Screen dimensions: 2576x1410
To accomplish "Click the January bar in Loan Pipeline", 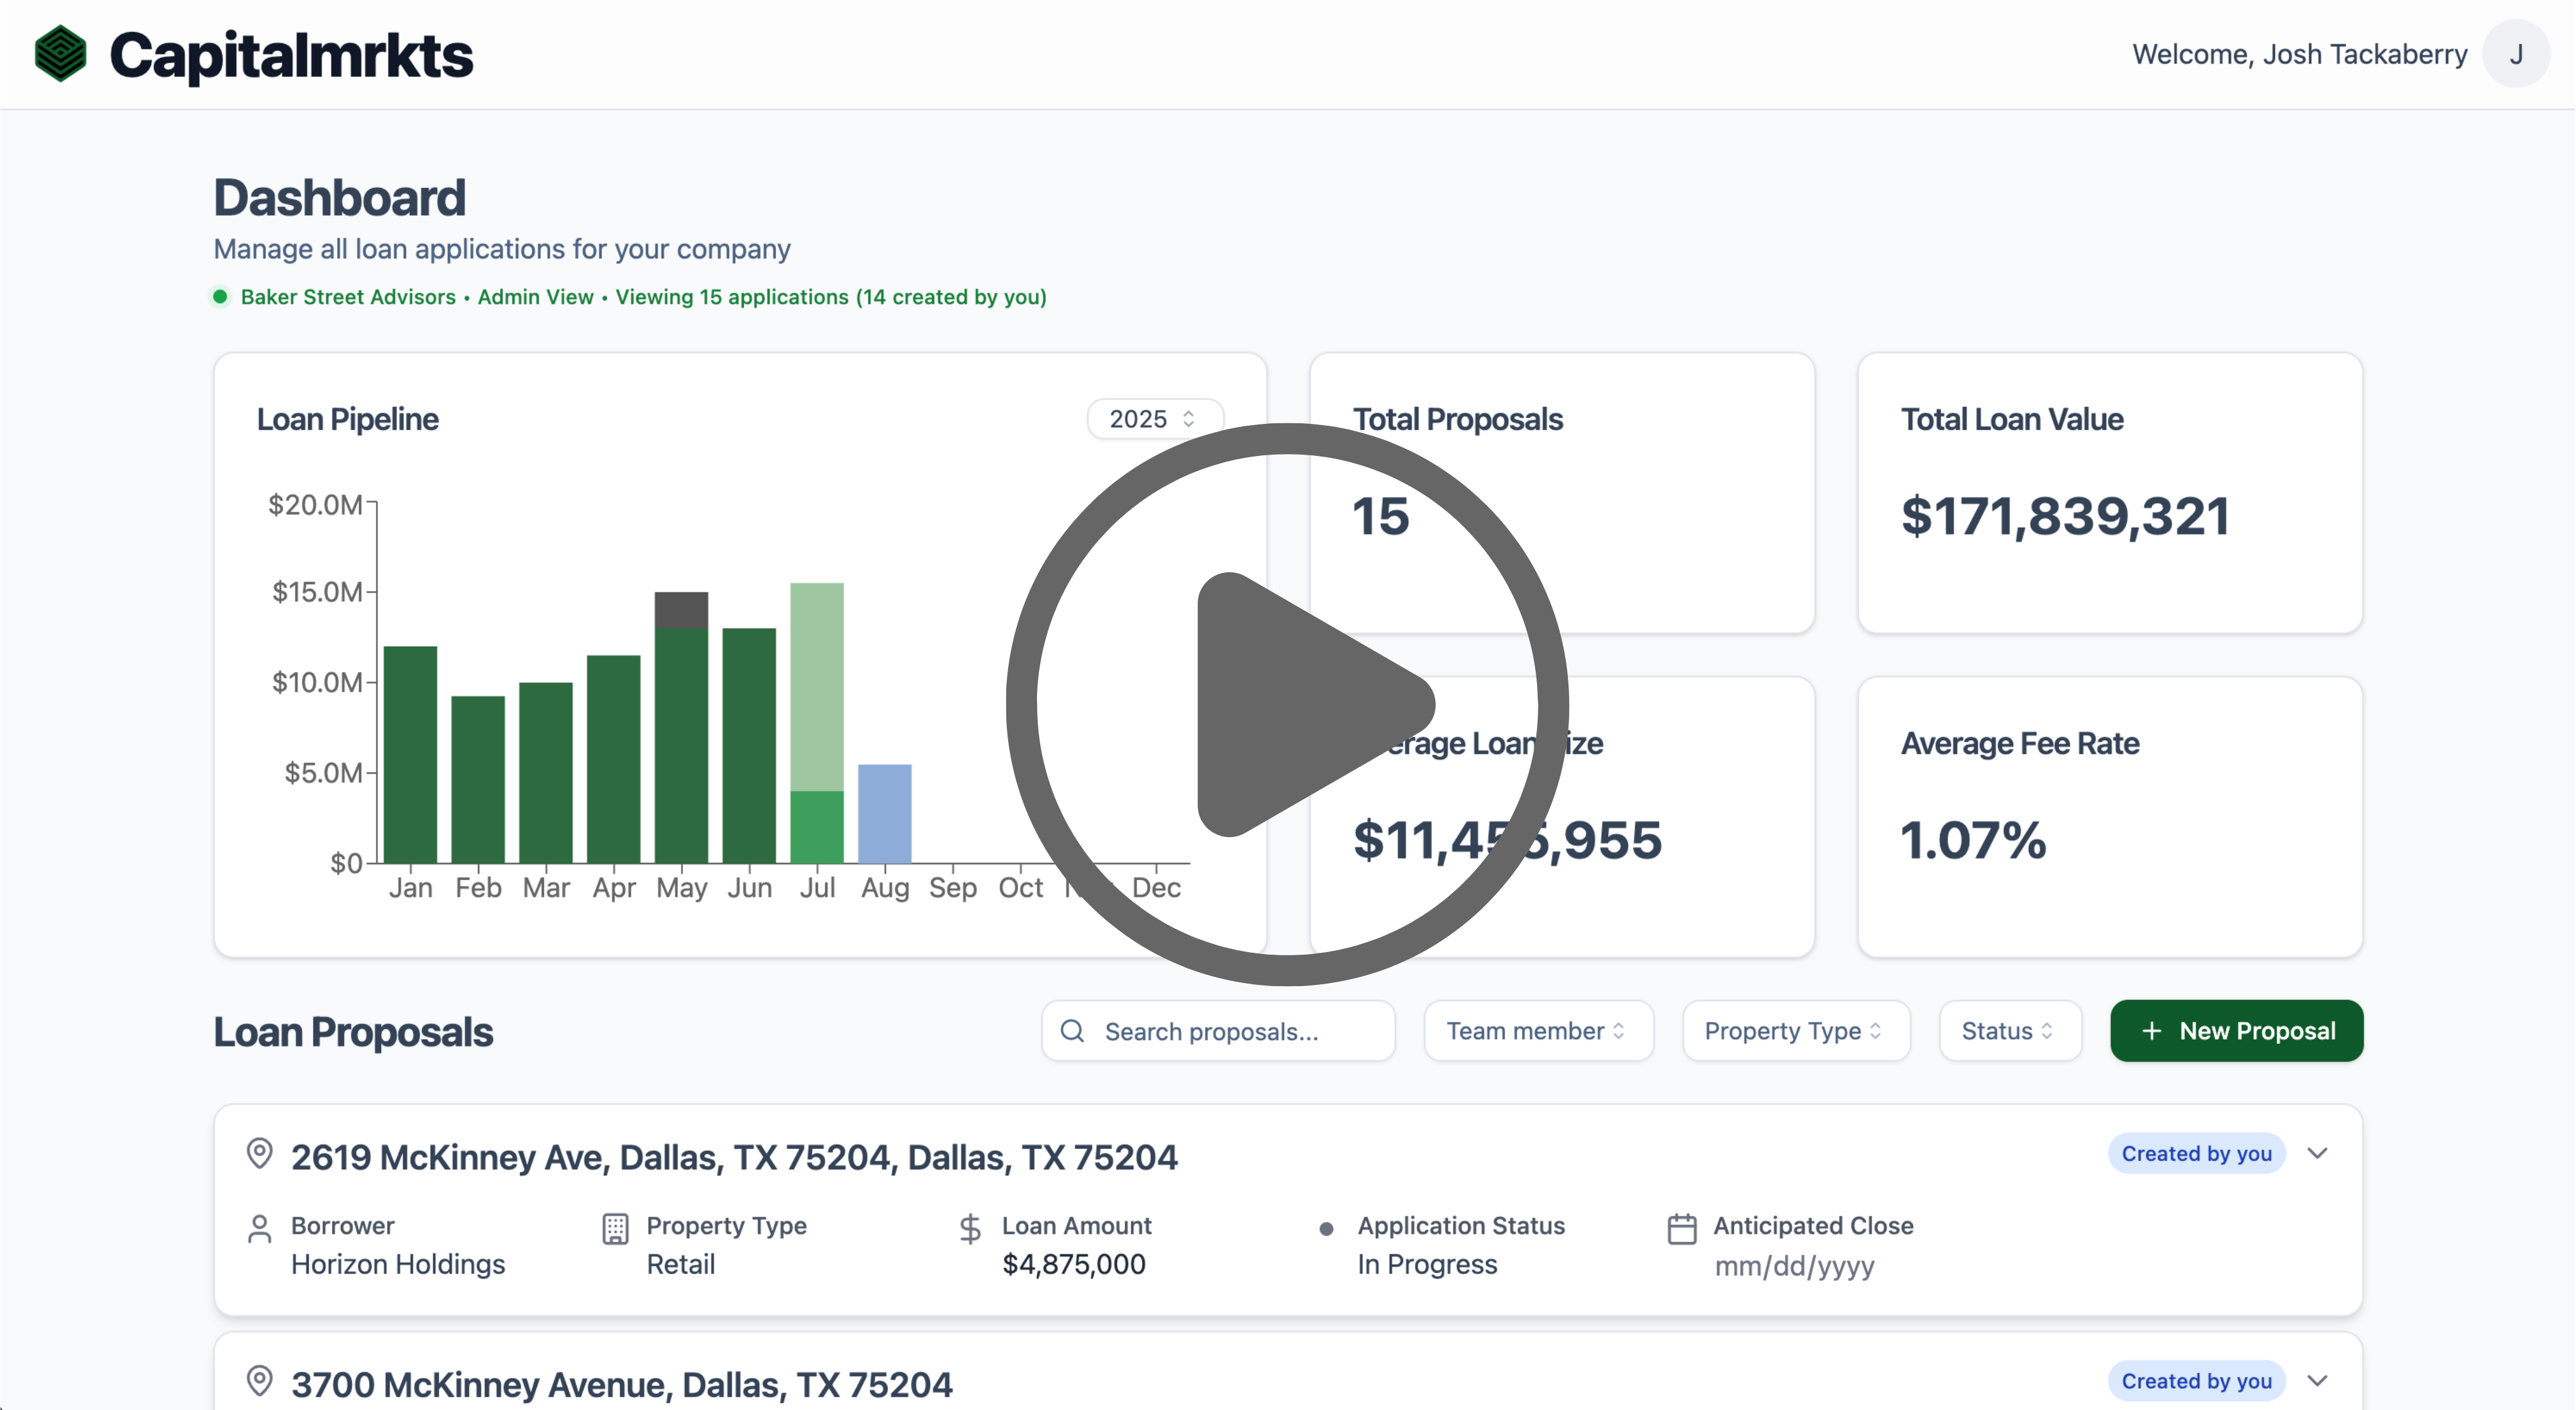I will pos(410,755).
